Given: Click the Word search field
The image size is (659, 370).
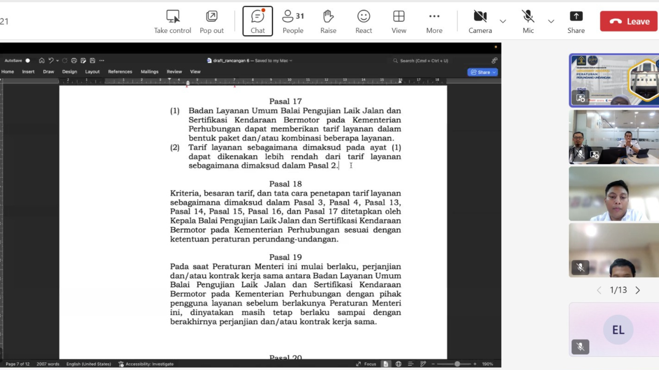Looking at the screenshot, I should coord(421,61).
